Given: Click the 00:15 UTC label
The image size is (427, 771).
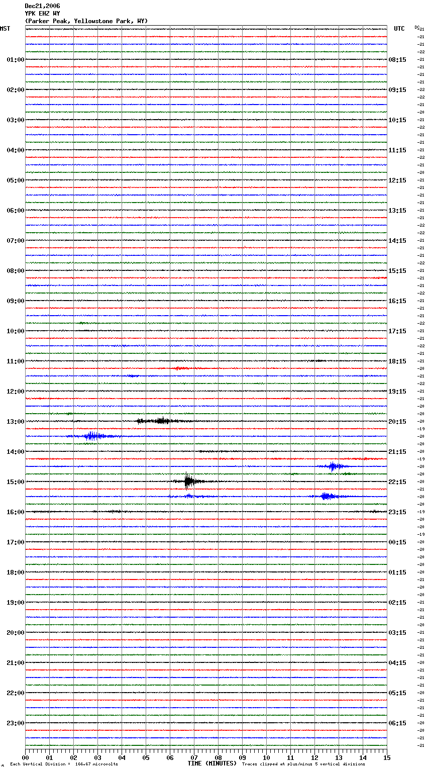Looking at the screenshot, I should (397, 542).
